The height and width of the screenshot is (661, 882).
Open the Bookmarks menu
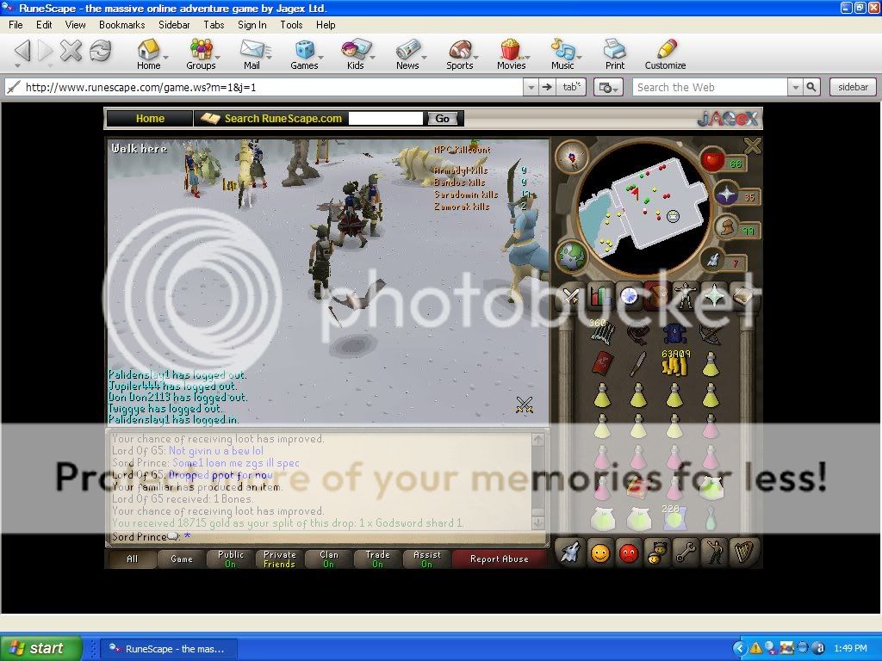click(x=121, y=25)
